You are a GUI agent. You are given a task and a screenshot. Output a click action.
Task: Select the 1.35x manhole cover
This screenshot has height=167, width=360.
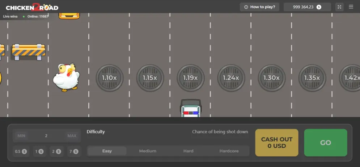(312, 78)
